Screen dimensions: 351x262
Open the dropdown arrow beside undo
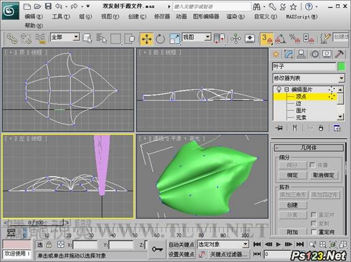coord(66,6)
